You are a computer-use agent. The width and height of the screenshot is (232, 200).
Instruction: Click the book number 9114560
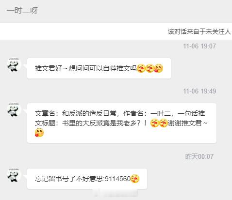pos(117,179)
